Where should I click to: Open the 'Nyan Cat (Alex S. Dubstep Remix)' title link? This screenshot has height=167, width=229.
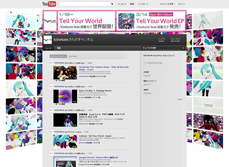pyautogui.click(x=95, y=91)
